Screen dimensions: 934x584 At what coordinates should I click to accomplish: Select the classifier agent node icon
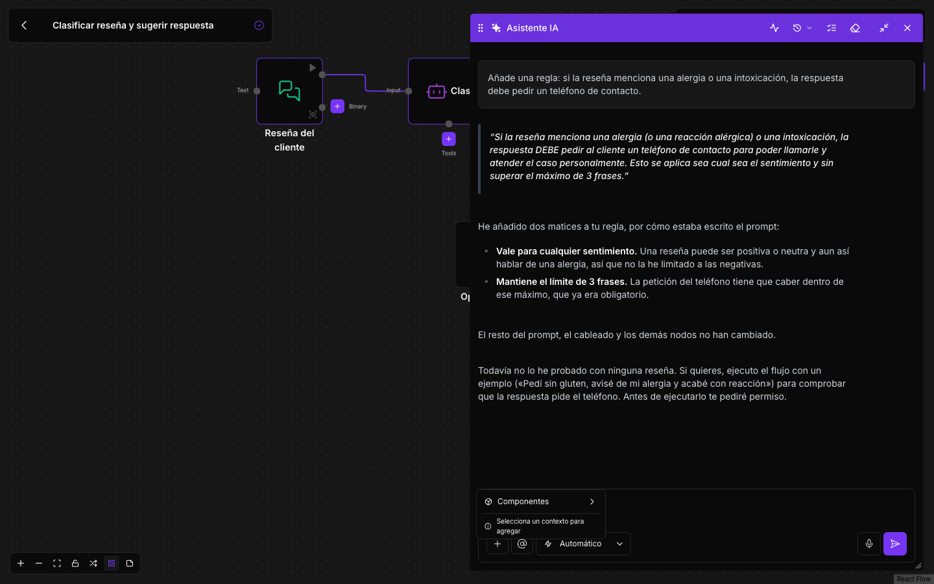437,91
